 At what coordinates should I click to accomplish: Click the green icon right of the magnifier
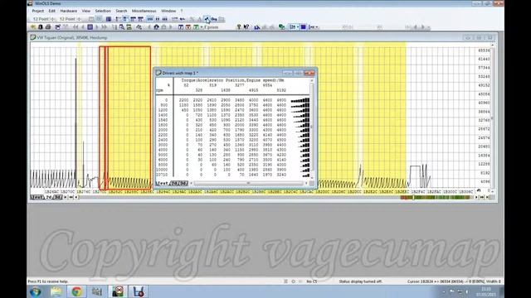point(129,27)
